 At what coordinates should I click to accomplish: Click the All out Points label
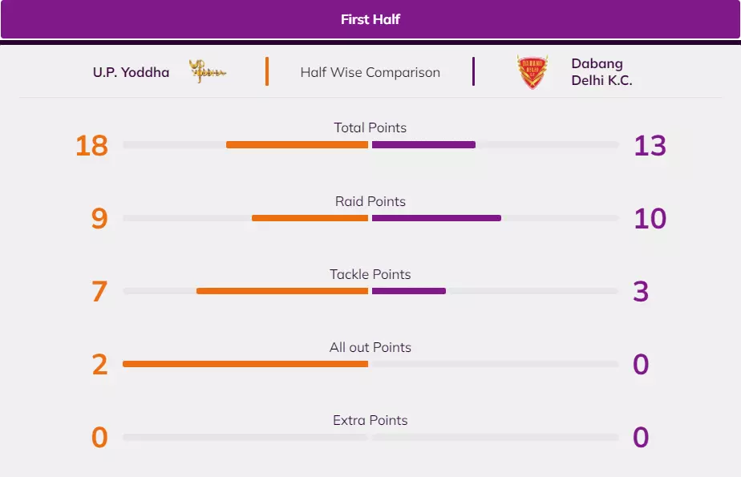coord(370,347)
